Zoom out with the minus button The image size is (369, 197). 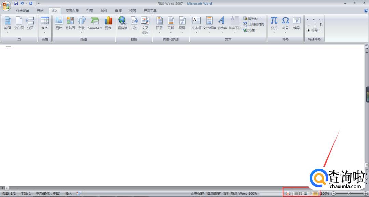pos(334,194)
